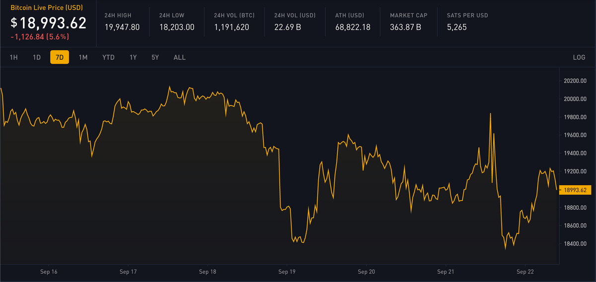Viewport: 596px width, 282px height.
Task: Click the 20200.00 label on price axis
Action: (x=575, y=81)
